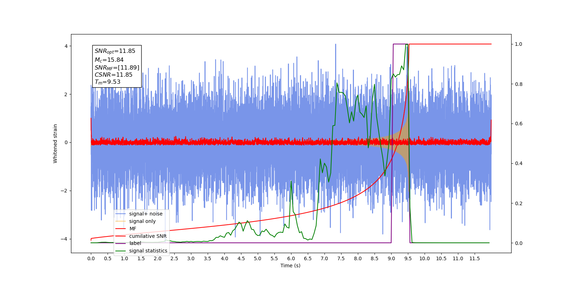Click the 'Whitened strain' y-axis label
Viewport: 568px width, 284px height.
coord(55,143)
